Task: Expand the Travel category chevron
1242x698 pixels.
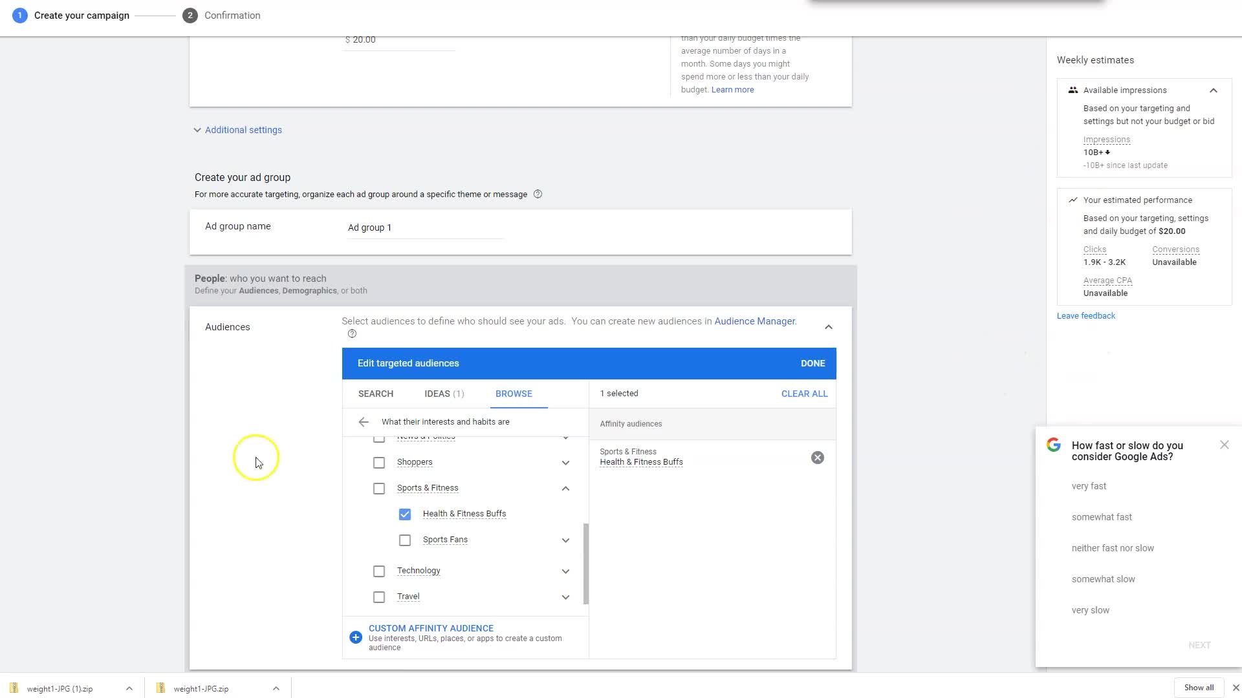Action: click(565, 597)
